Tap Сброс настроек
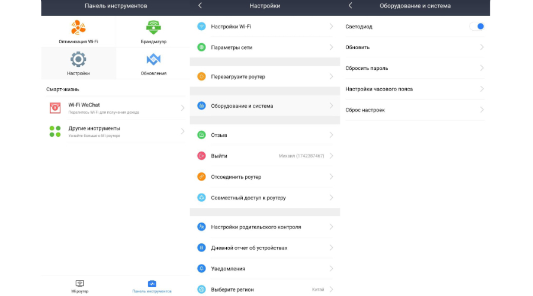 [x=415, y=110]
